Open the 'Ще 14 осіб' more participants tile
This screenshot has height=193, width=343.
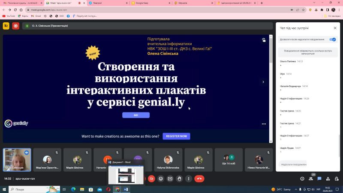[x=229, y=160]
